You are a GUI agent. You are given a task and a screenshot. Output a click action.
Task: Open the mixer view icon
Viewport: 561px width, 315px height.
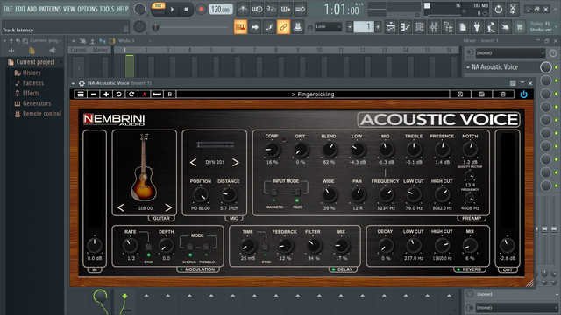434,27
